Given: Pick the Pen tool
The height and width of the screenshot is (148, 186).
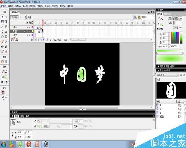Looking at the screenshot, I should (x=3, y=32).
